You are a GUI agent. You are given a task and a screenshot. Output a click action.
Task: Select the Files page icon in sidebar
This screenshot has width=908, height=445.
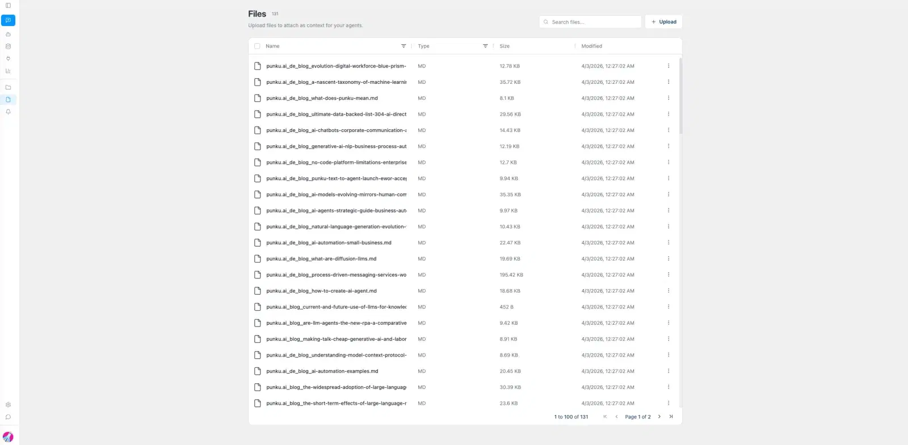coord(8,99)
